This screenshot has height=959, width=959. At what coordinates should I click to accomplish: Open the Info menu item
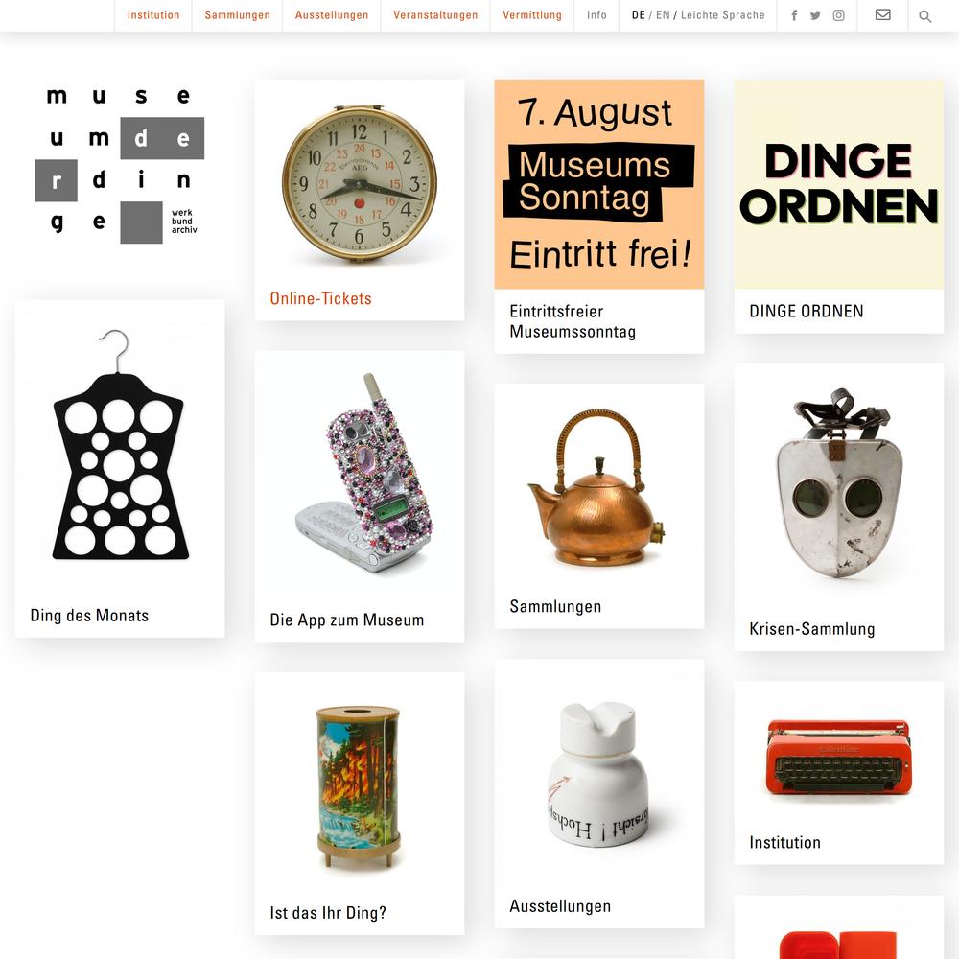(596, 15)
